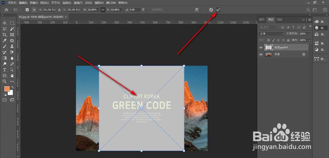Select the Horizontal Type tool

pos(5,70)
